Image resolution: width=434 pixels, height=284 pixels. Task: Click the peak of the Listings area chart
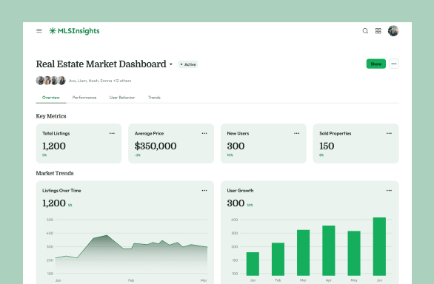click(x=107, y=235)
